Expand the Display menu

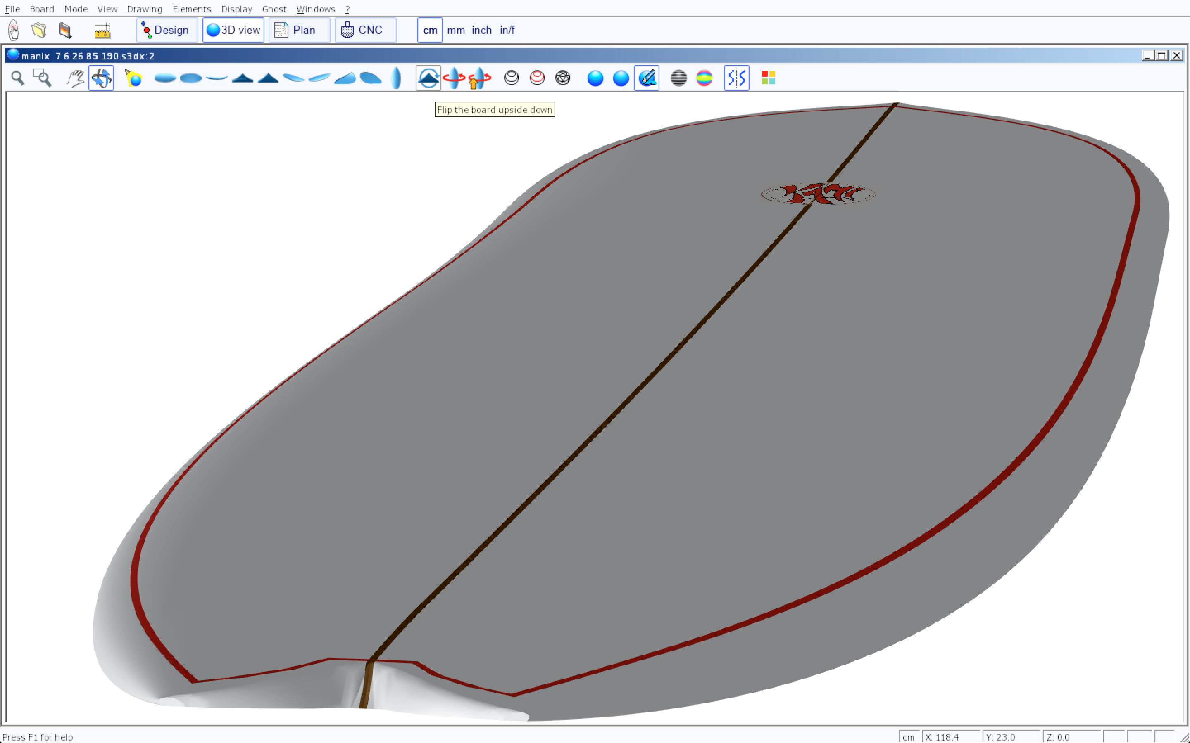[236, 9]
